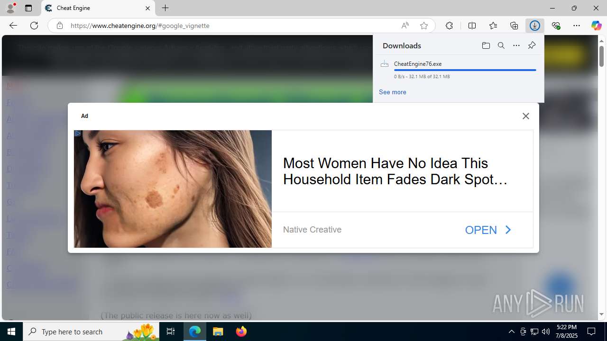Open the browser profile icon
This screenshot has width=607, height=341.
point(10,8)
